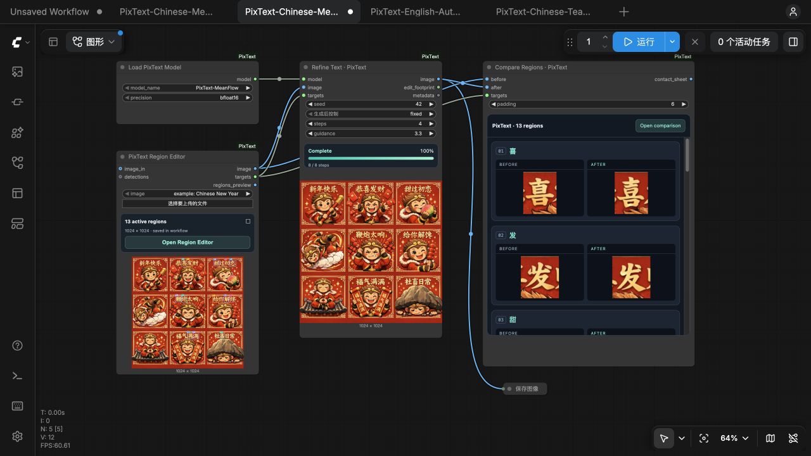Cancel the current run with X icon

click(x=695, y=42)
